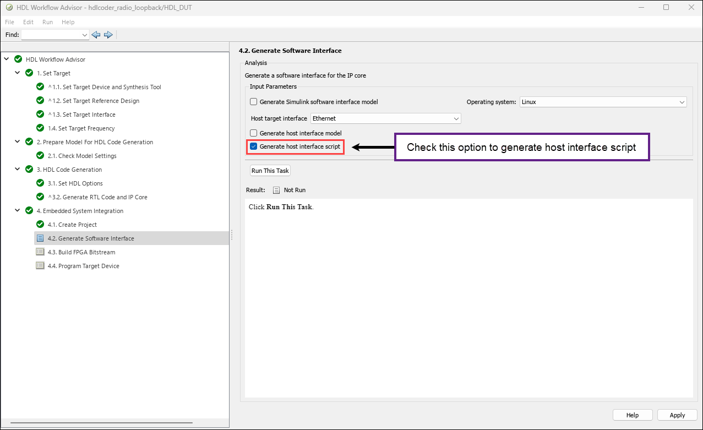Check the Generate host interface model option
703x430 pixels.
254,133
